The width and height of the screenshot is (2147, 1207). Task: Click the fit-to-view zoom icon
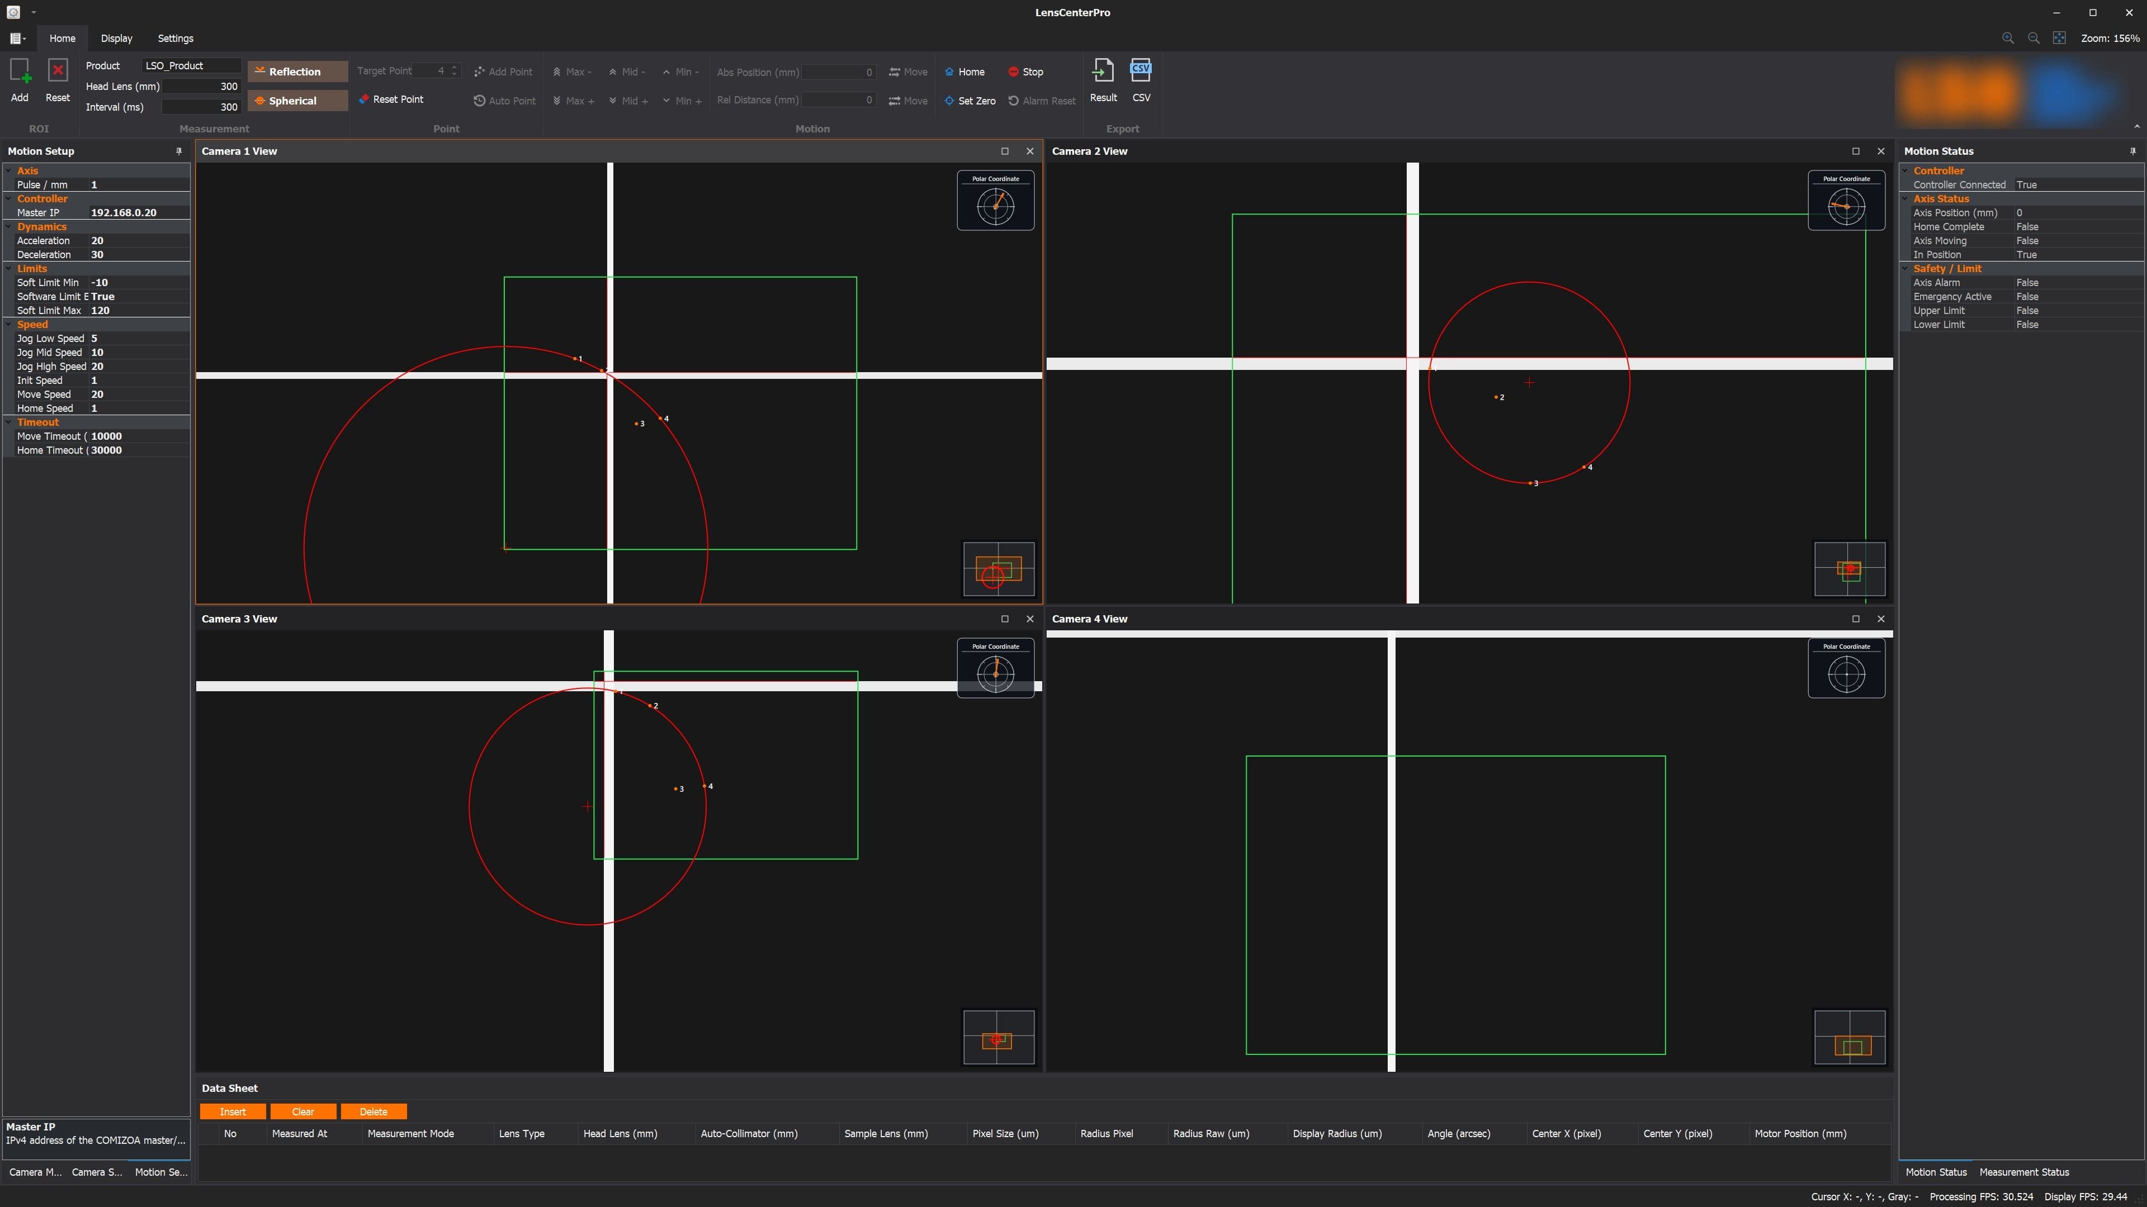click(x=2059, y=39)
